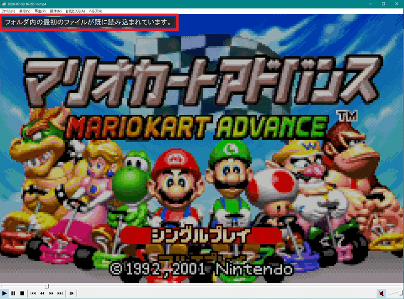Minimize the media player window
Screen dimensions: 404x299
pyautogui.click(x=370, y=4)
